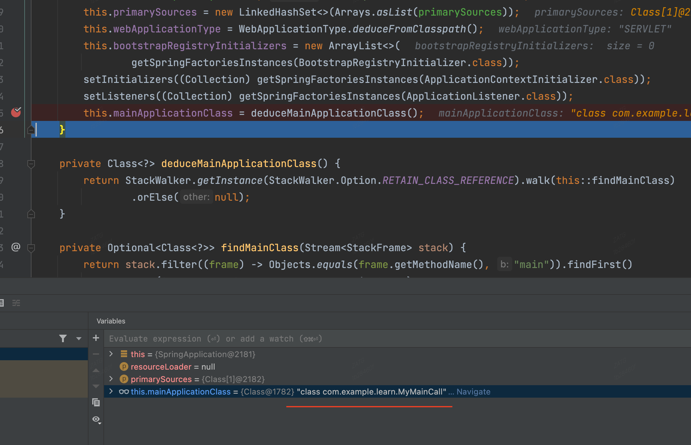Expand the 'this' SpringApplication variable
Screen dimensions: 691x445
(x=111, y=354)
